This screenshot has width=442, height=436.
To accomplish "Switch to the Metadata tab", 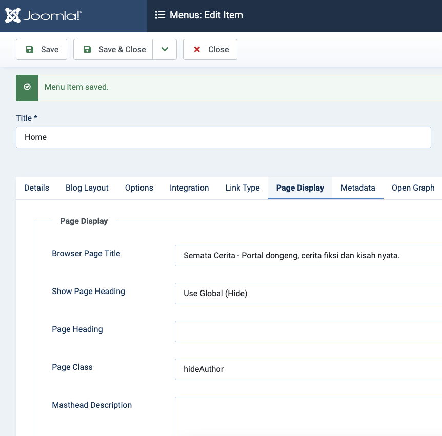I will [x=358, y=188].
